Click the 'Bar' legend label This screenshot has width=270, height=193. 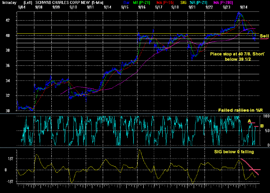pyautogui.click(x=127, y=3)
